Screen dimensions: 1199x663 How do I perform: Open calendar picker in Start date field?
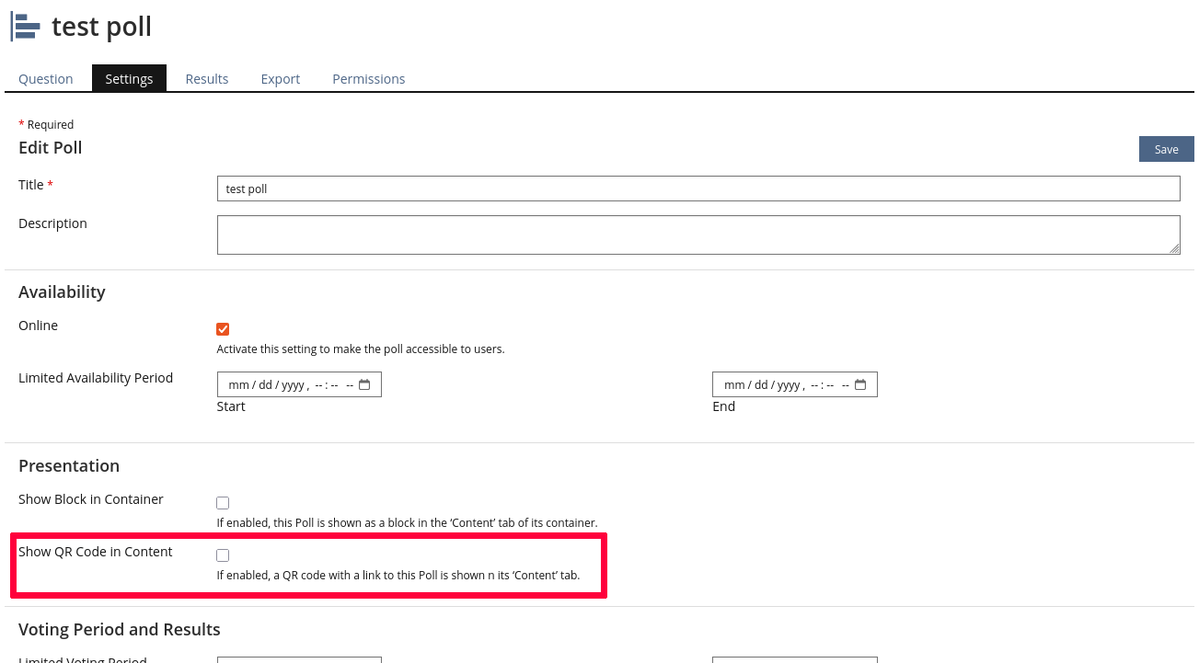[364, 384]
